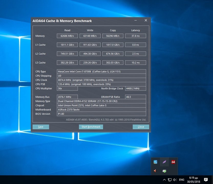Click the L1 Cache row label
The width and height of the screenshot is (213, 184).
(x=40, y=45)
